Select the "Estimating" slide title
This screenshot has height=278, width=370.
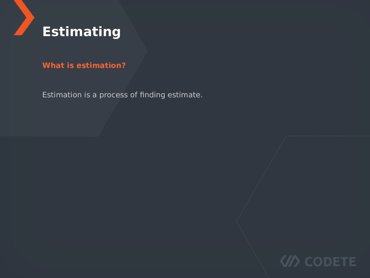[81, 32]
